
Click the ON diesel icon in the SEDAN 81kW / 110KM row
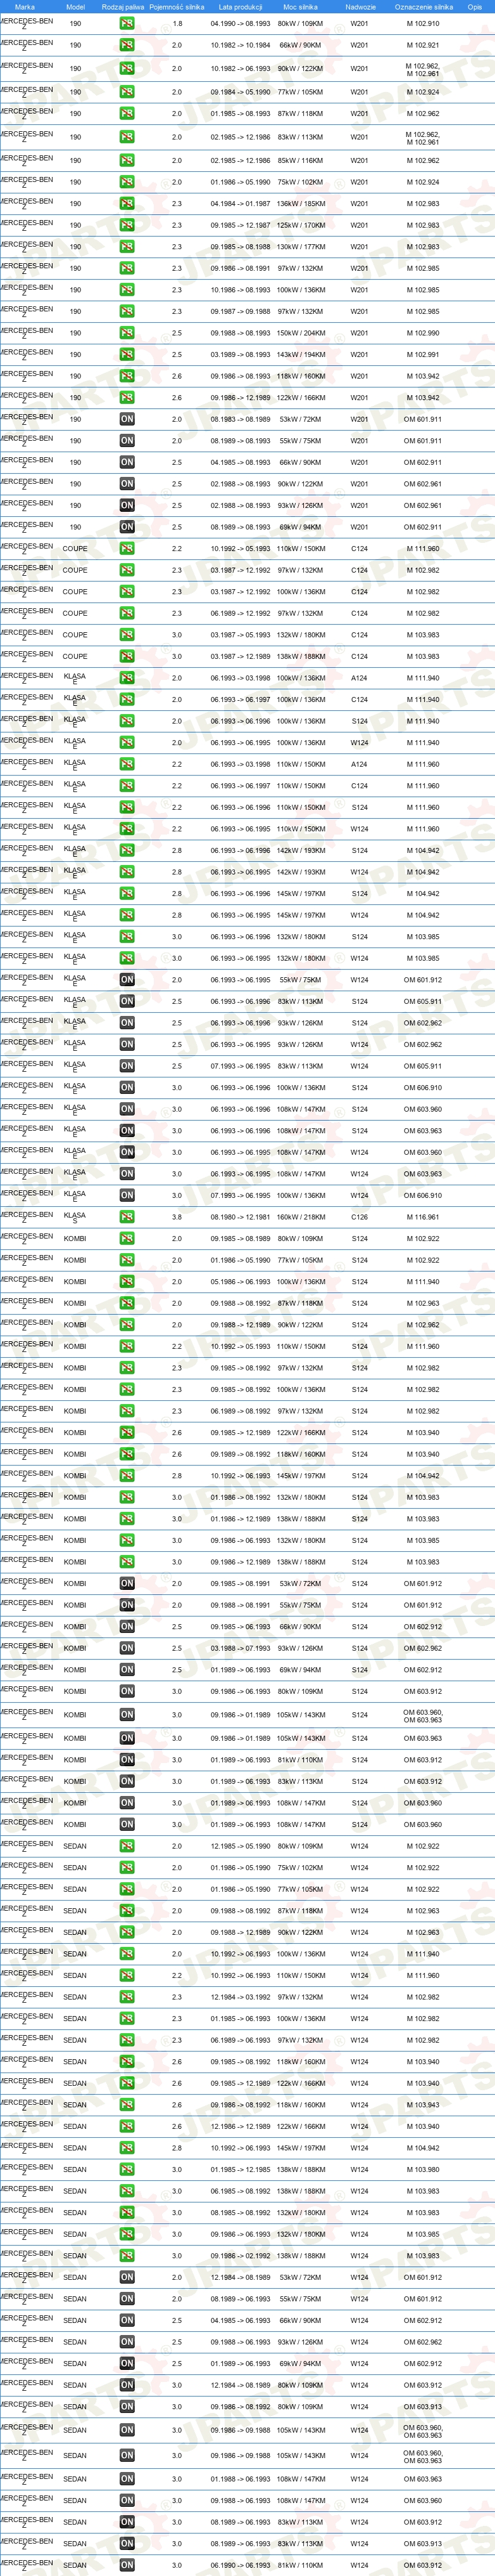[127, 2565]
